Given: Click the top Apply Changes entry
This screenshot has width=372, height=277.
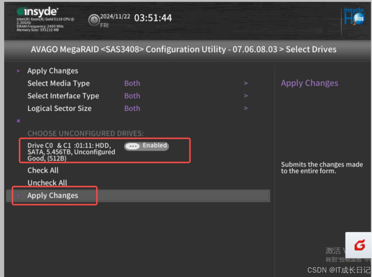Looking at the screenshot, I should [52, 71].
